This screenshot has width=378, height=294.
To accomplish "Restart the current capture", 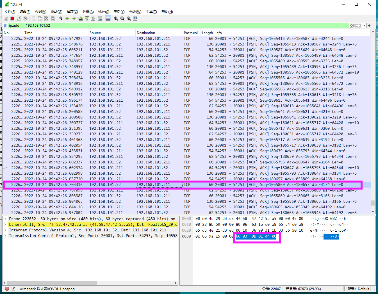I will pyautogui.click(x=19, y=19).
